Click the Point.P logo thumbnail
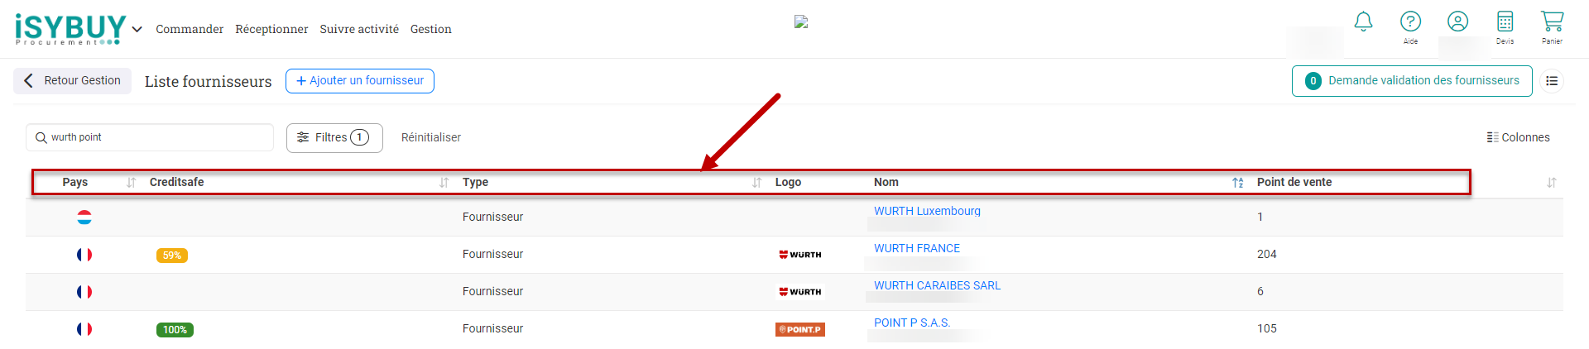The image size is (1589, 349). coord(800,329)
